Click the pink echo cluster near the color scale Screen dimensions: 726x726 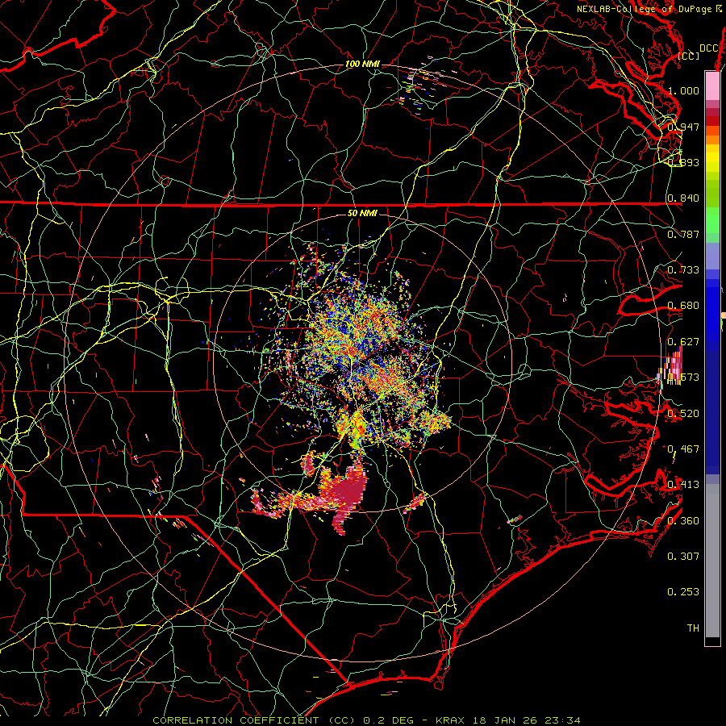(x=672, y=368)
